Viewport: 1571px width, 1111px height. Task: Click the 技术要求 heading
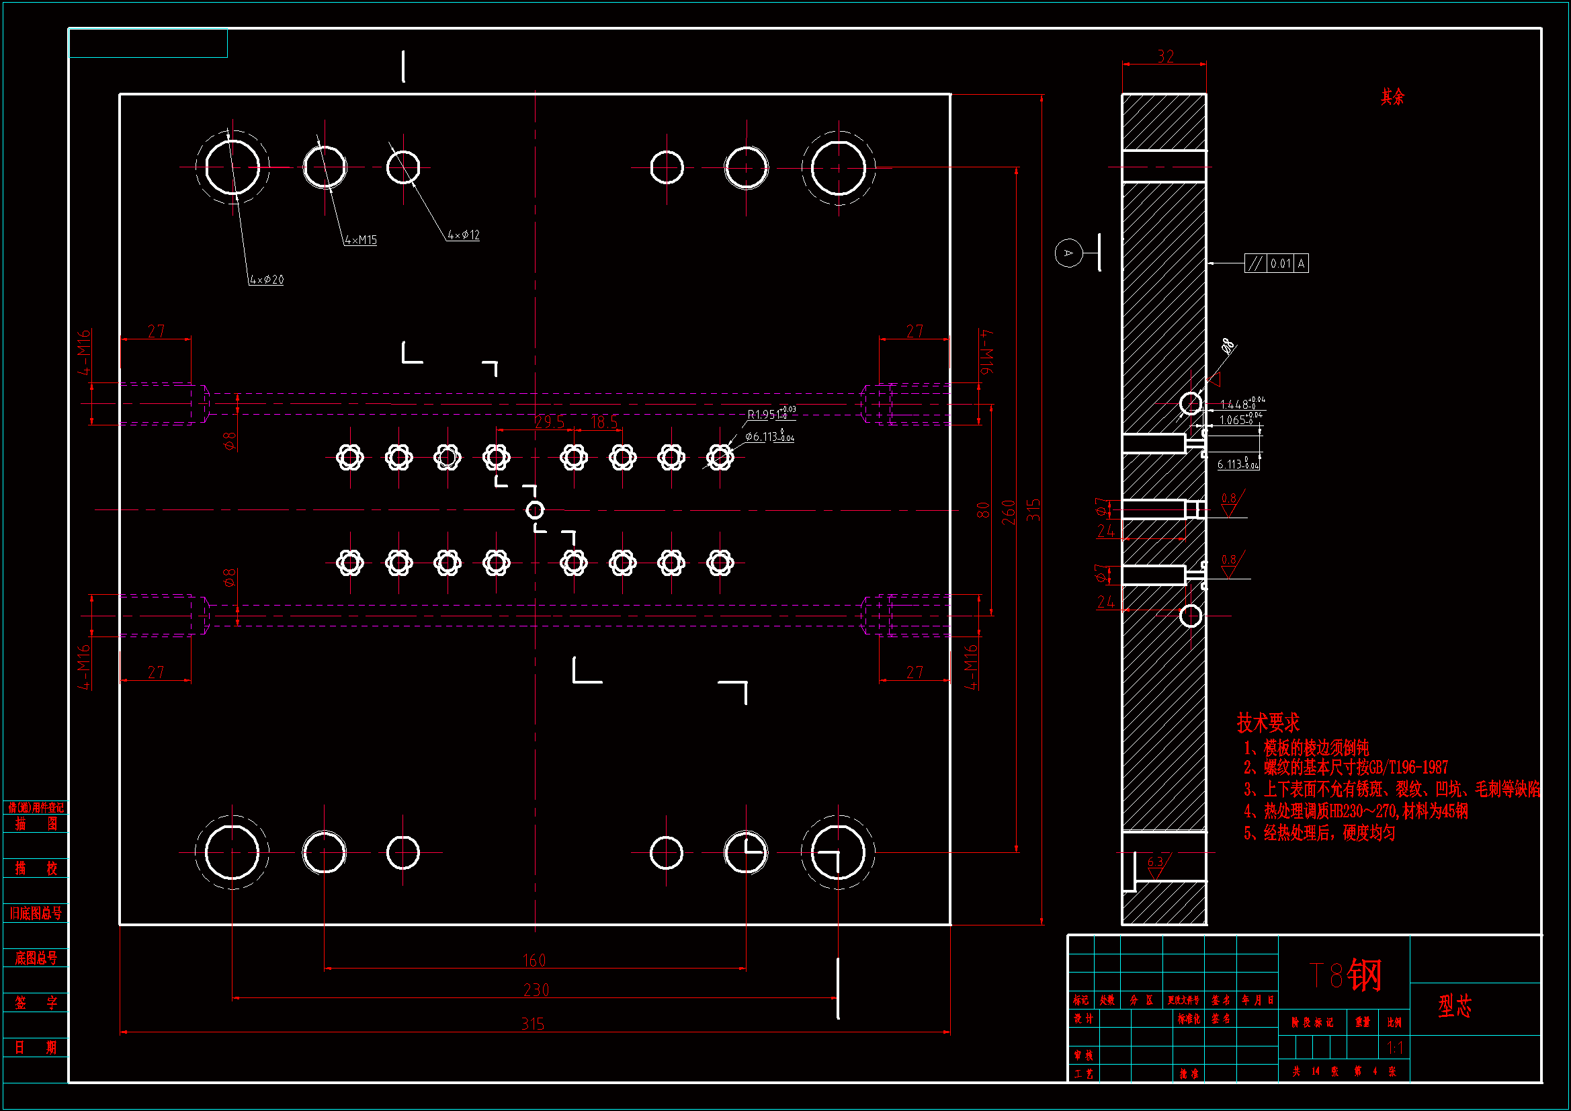pyautogui.click(x=1268, y=723)
